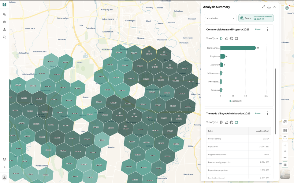Open the search magnifier in left sidebar

click(x=5, y=37)
